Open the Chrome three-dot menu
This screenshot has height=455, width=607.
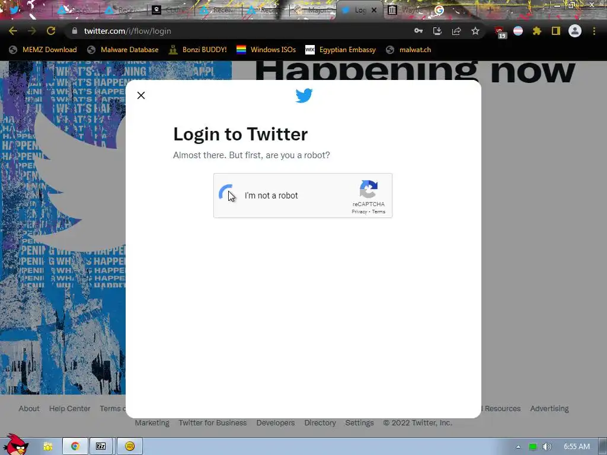click(x=594, y=31)
